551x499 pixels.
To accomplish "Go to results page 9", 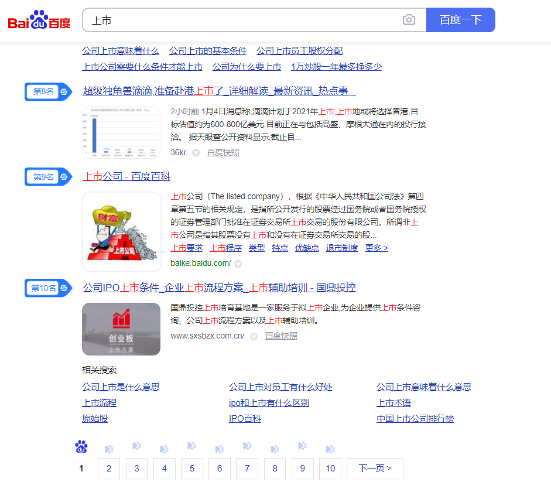I will click(x=303, y=469).
